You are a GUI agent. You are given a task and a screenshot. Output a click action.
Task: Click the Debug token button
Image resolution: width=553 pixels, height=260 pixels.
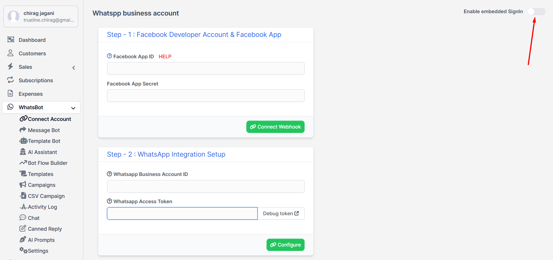pyautogui.click(x=281, y=213)
